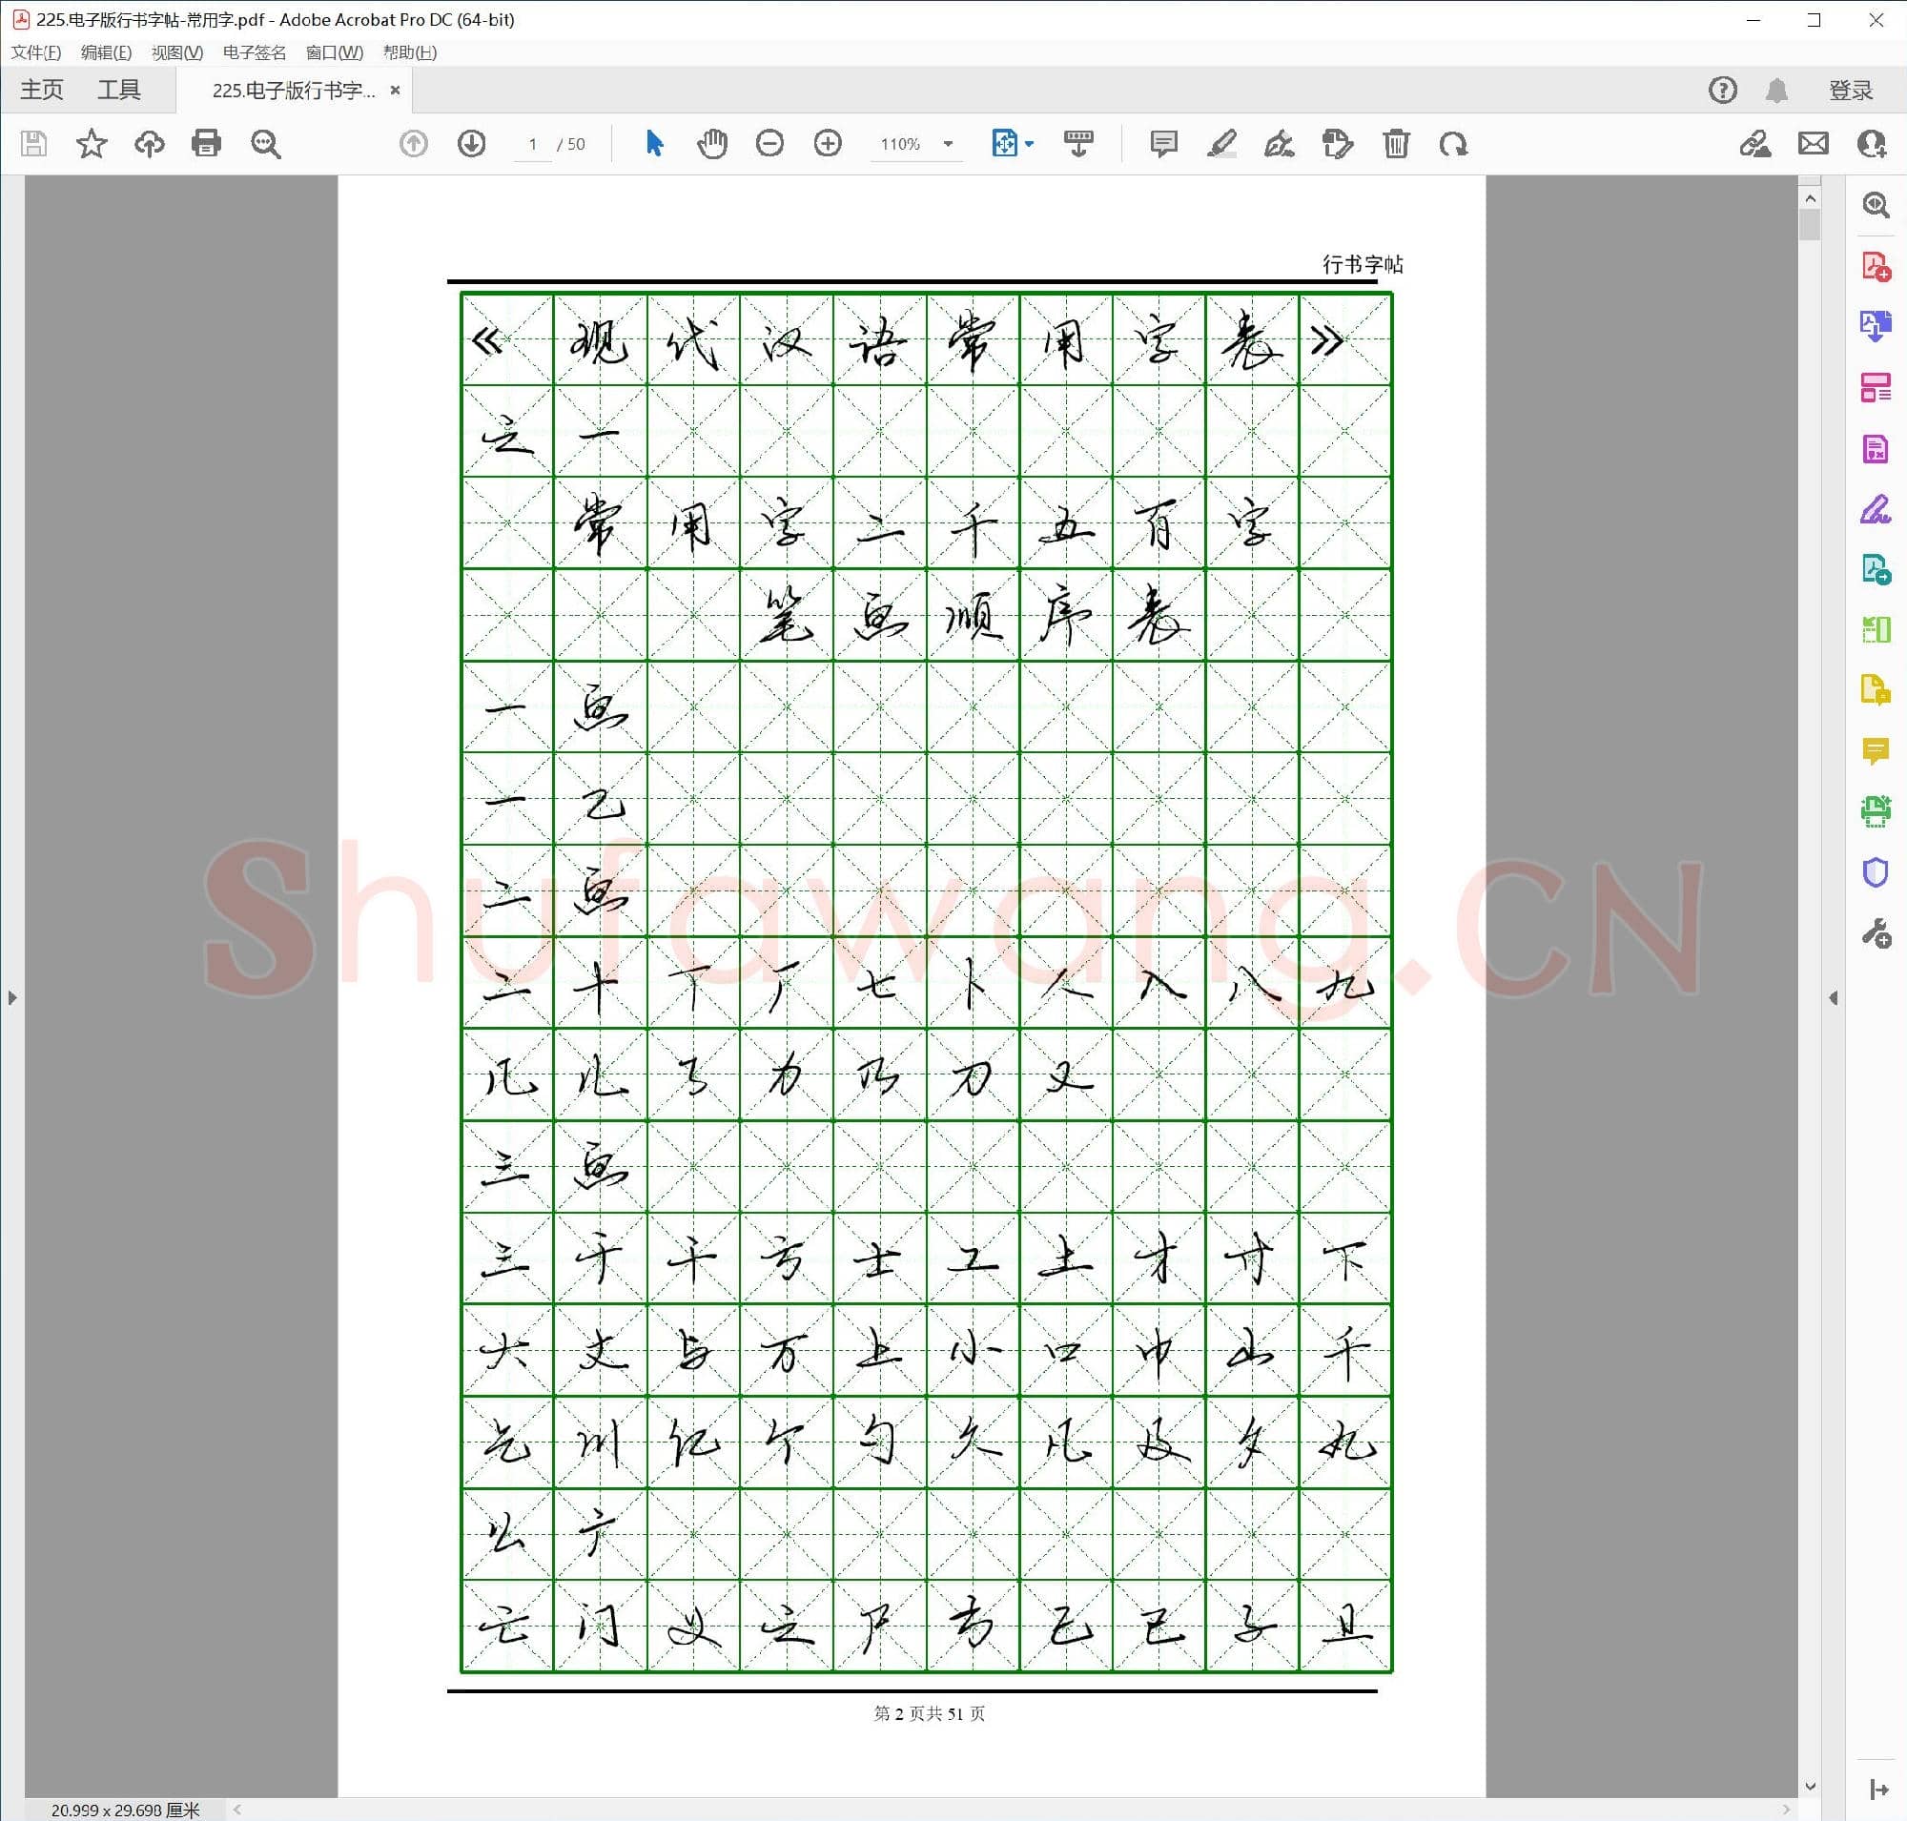Viewport: 1907px width, 1821px height.
Task: Open the Protect tool shield icon
Action: pyautogui.click(x=1875, y=871)
